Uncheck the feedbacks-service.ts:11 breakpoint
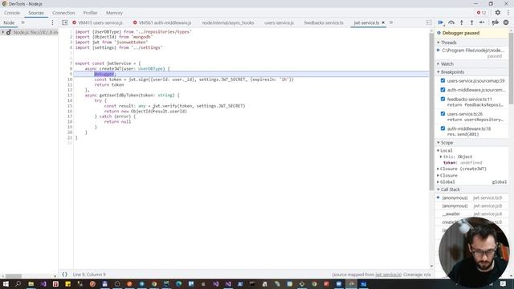This screenshot has width=514, height=289. pyautogui.click(x=443, y=99)
